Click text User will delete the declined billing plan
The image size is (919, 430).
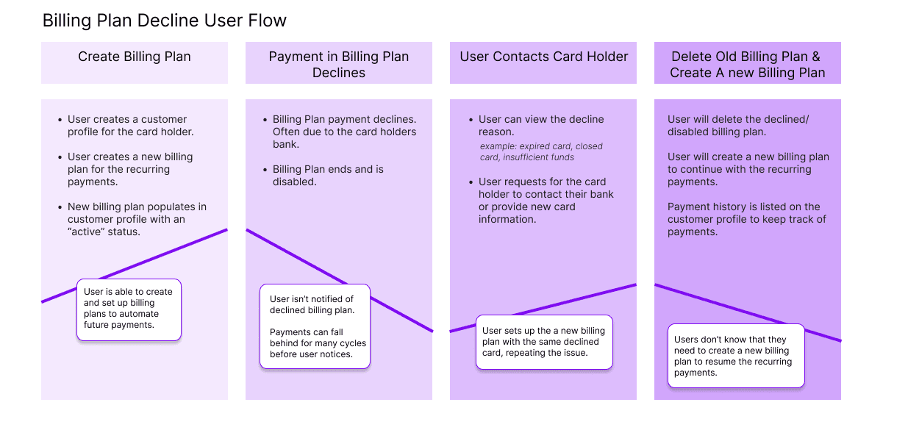pos(738,126)
